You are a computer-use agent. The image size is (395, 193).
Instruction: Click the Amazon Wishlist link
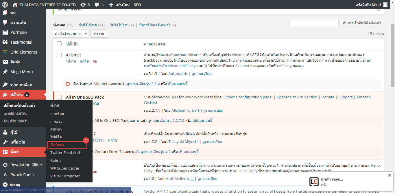click(257, 100)
